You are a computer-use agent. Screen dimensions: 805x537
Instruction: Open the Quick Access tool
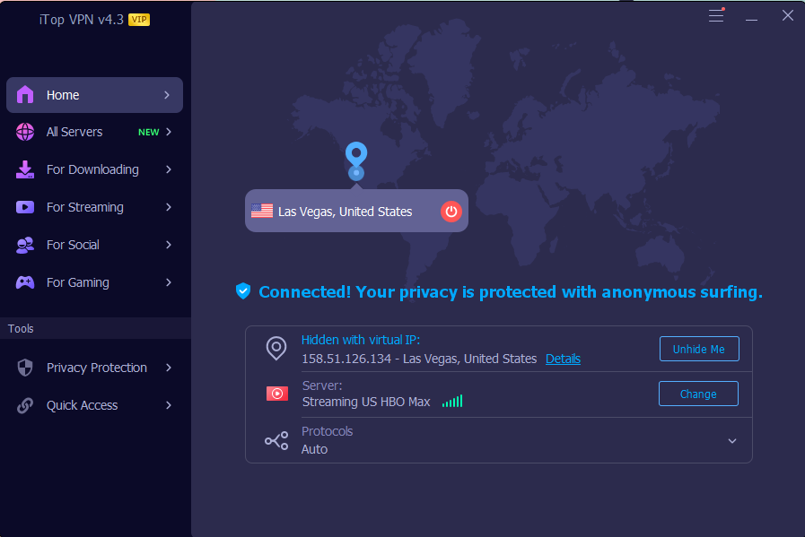tap(94, 405)
